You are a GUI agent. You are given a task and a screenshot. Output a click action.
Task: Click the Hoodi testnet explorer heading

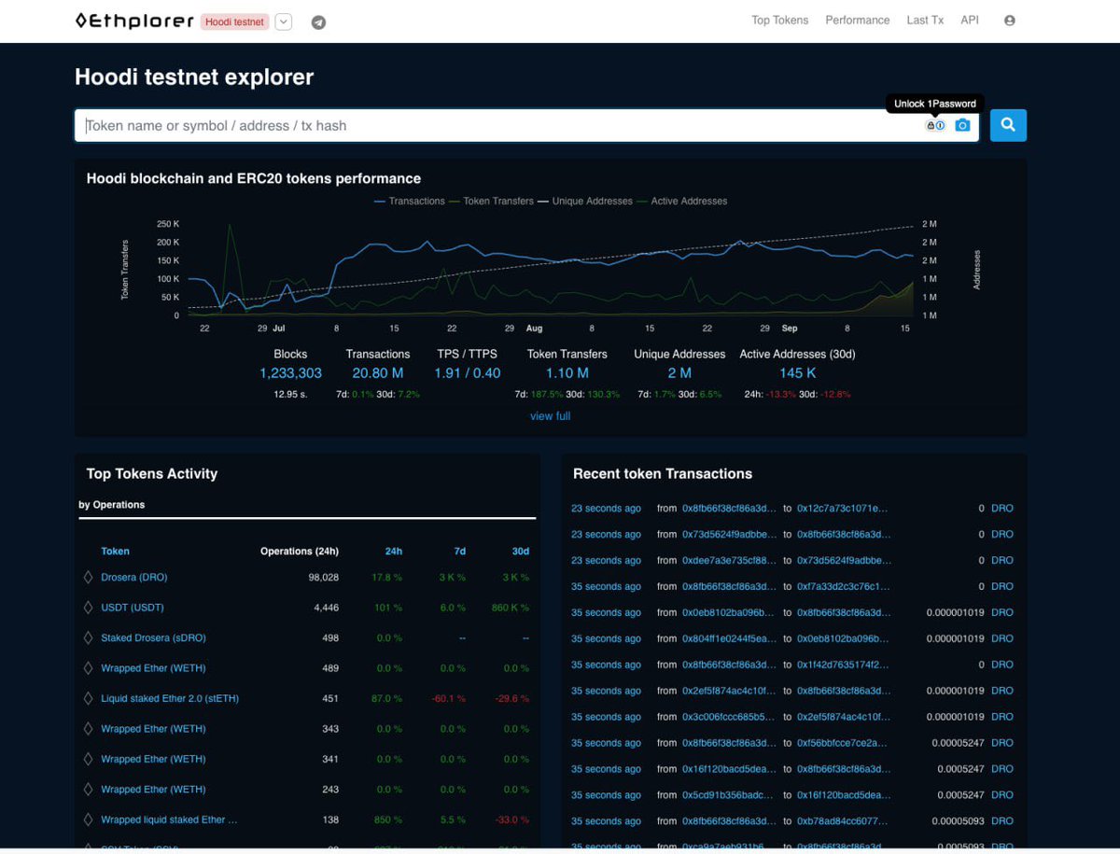click(194, 77)
